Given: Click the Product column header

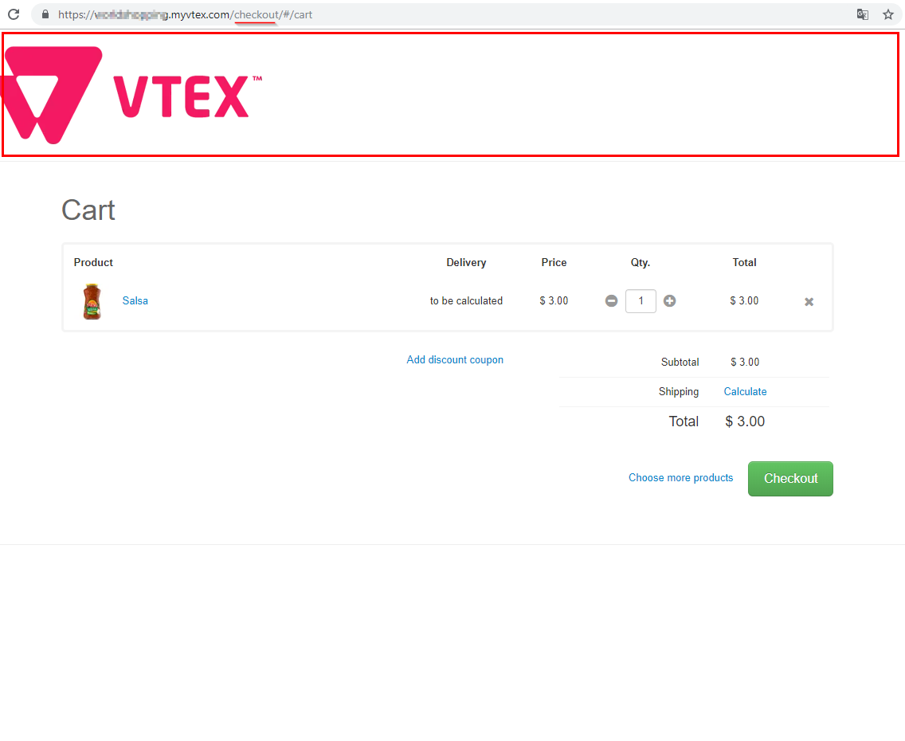Looking at the screenshot, I should (x=93, y=263).
